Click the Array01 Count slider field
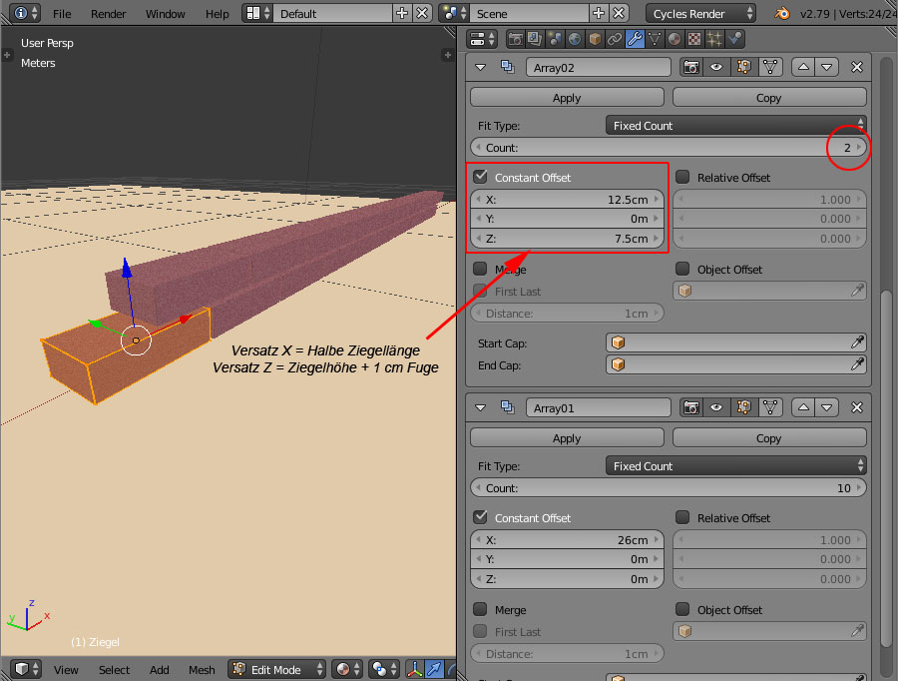 pos(668,488)
